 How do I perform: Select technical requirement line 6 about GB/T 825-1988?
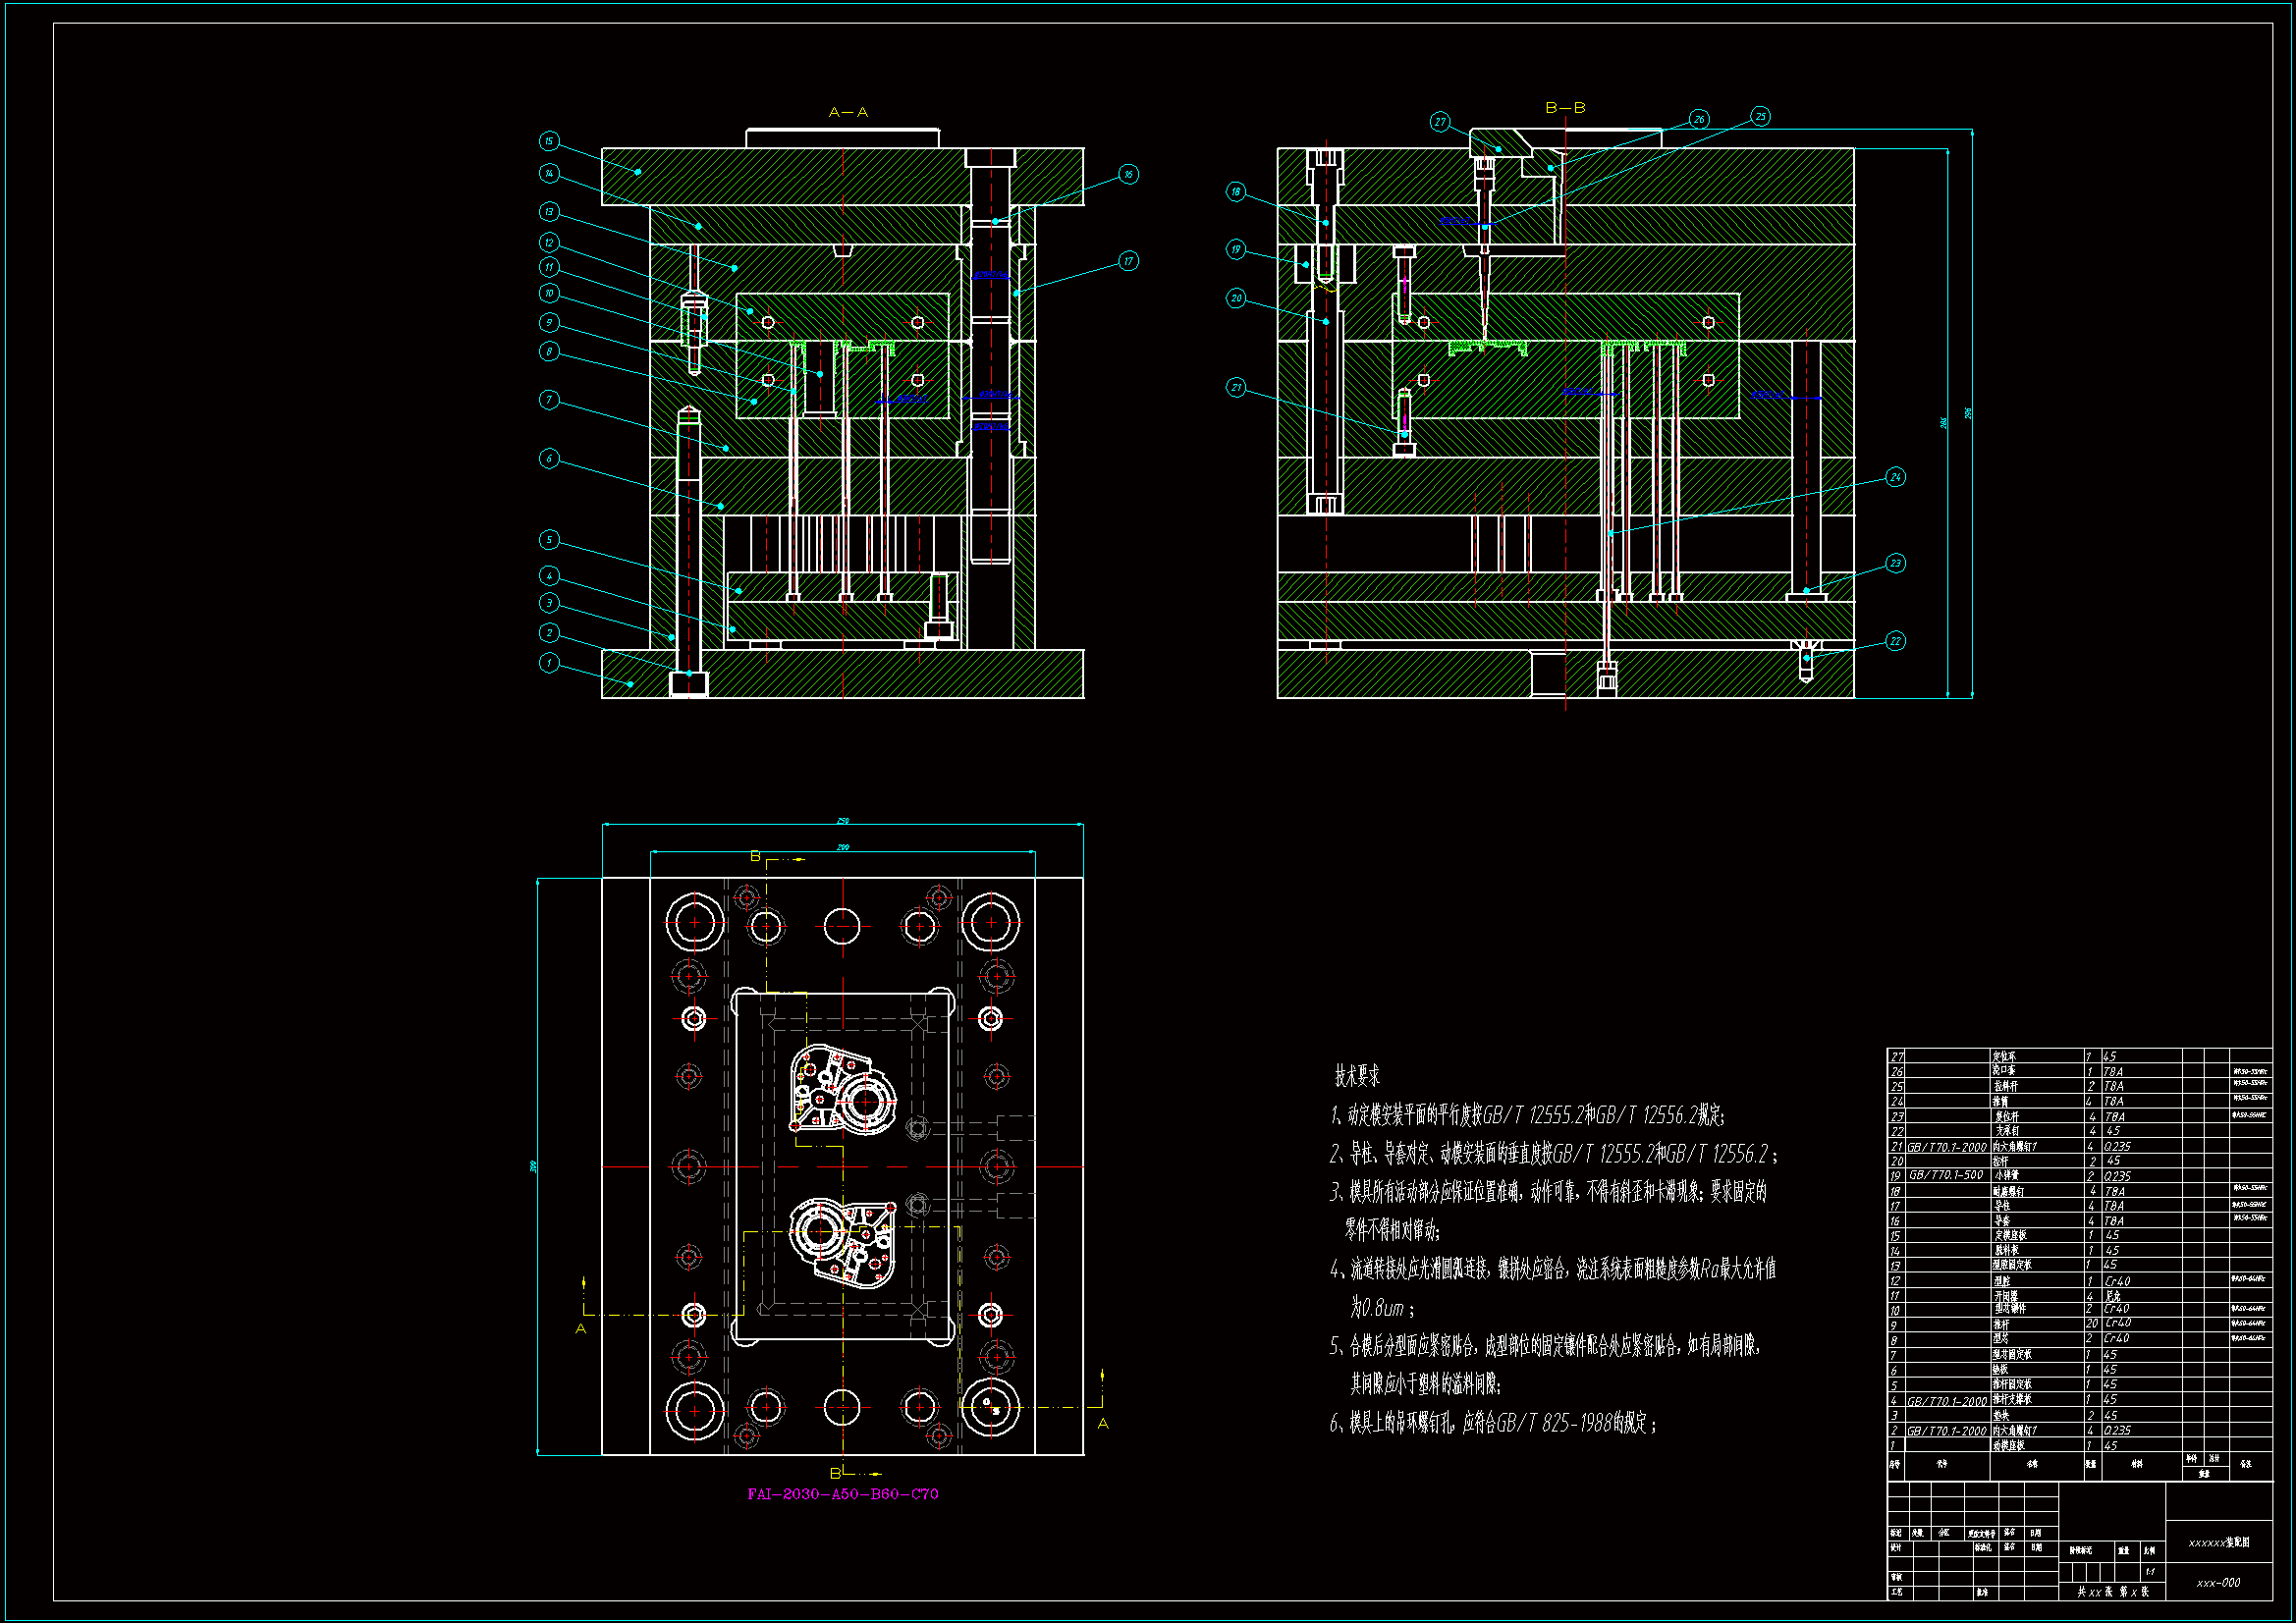pyautogui.click(x=1492, y=1423)
